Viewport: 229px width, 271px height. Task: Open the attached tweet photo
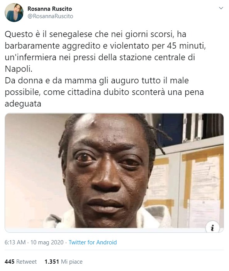coord(114,173)
